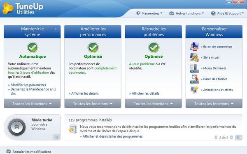Close the TuneUp Utilities window
Image resolution: width=247 pixels, height=154 pixels.
238,2
